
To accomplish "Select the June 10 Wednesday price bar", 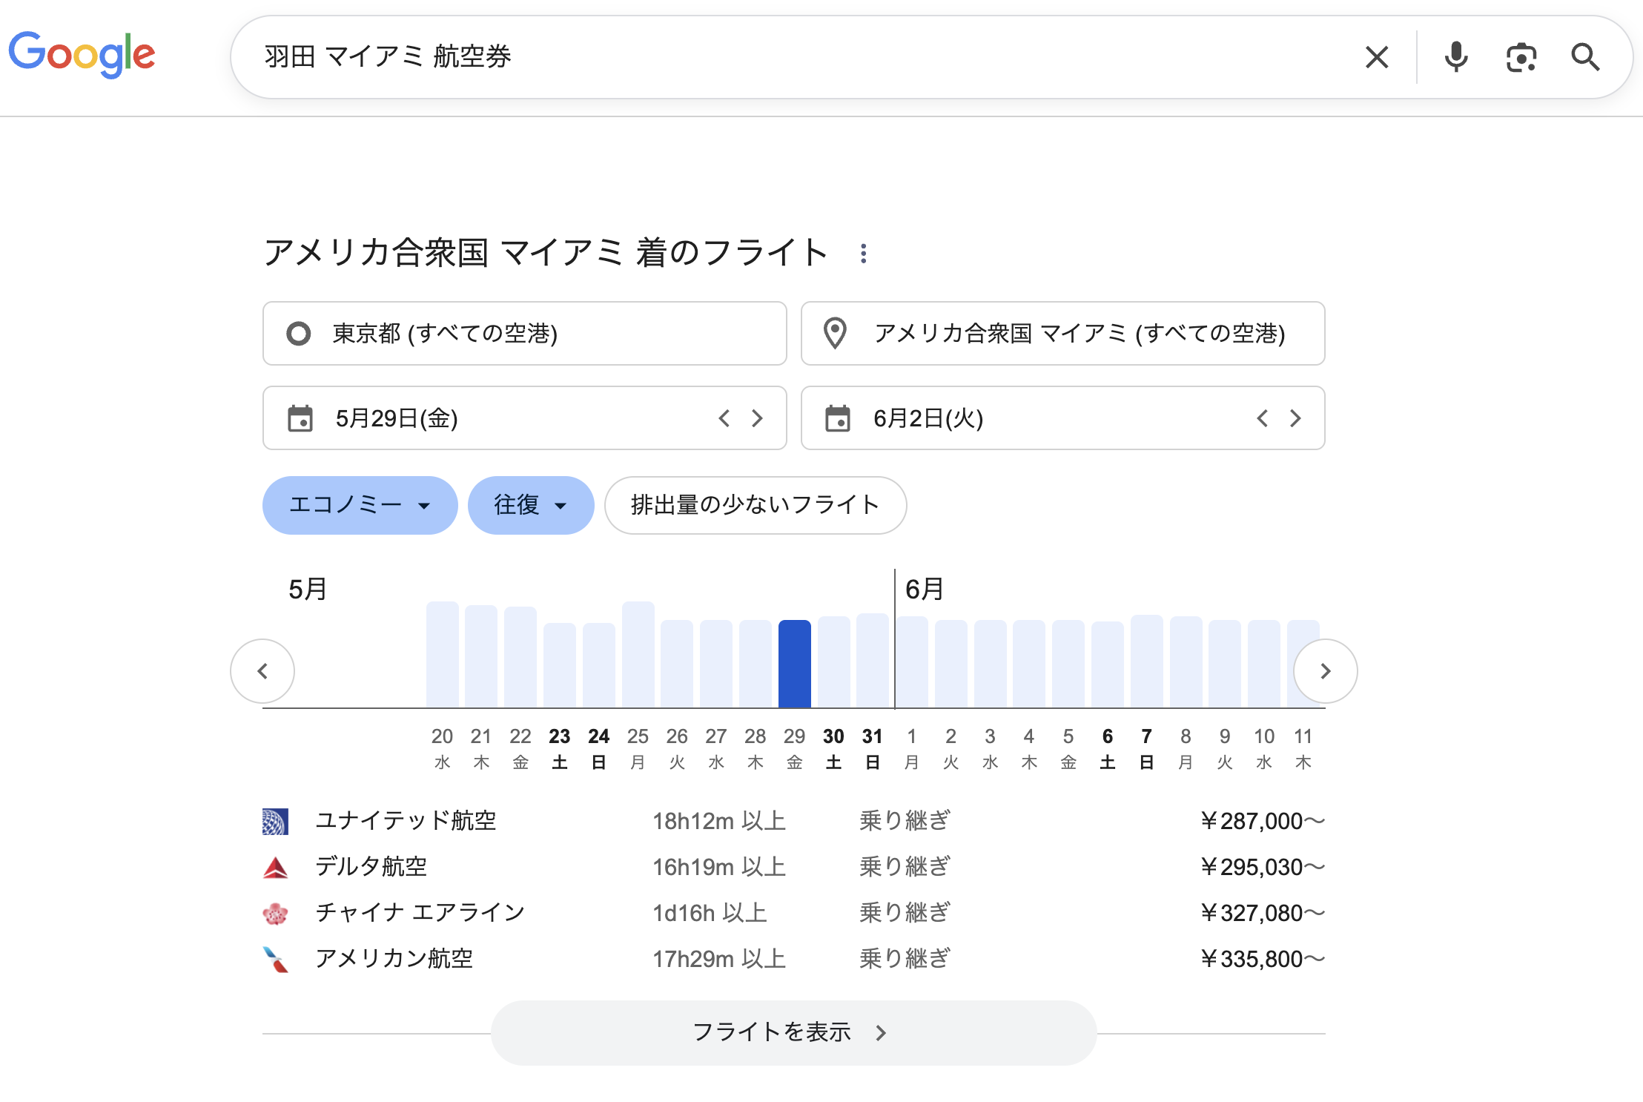I will 1264,664.
